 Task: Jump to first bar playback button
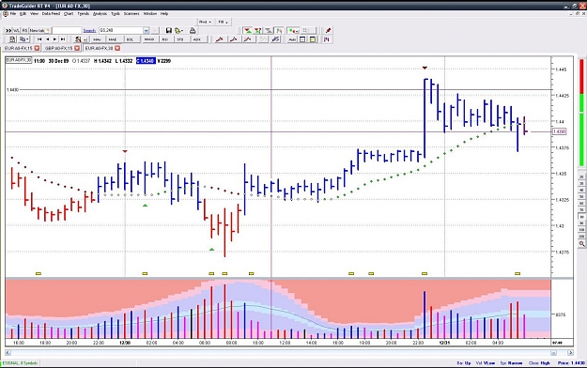(x=39, y=39)
